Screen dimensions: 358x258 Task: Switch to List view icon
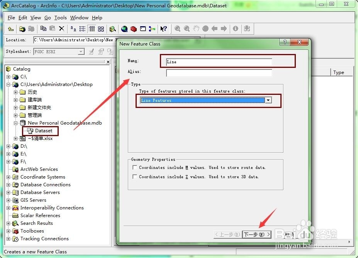pos(82,29)
